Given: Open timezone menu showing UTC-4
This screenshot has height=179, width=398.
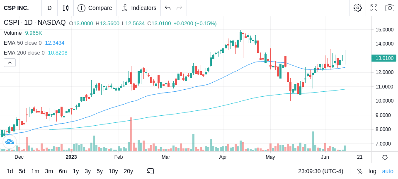Looking at the screenshot, I should coord(320,171).
